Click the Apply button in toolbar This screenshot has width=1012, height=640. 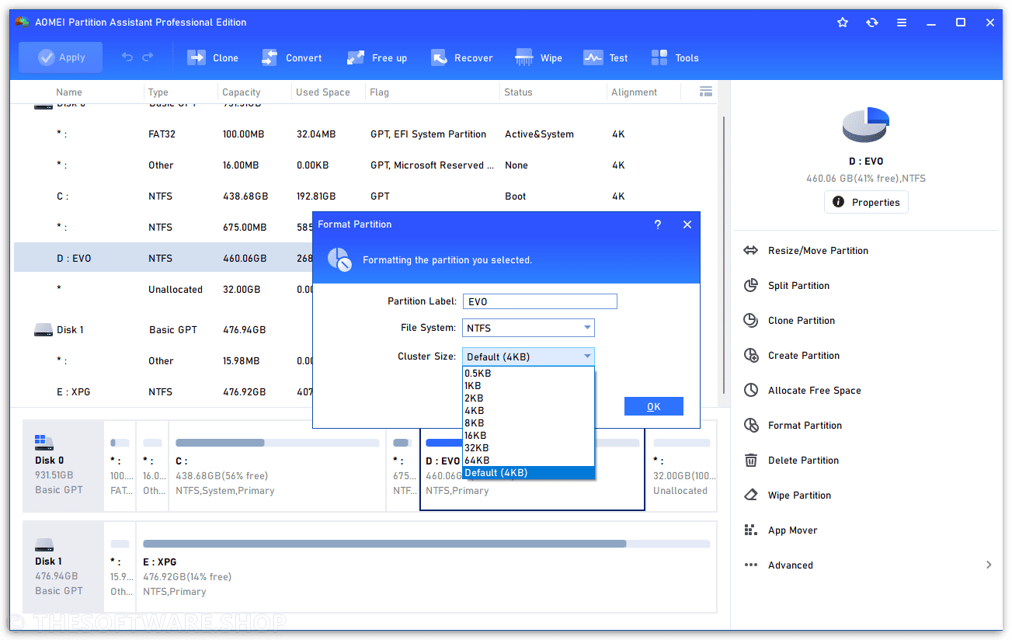coord(61,57)
